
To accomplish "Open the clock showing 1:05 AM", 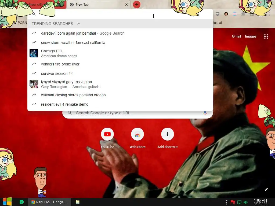I will [260, 202].
